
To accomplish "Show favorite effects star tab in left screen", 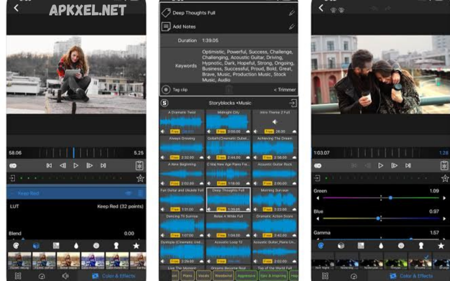I will pos(136,246).
